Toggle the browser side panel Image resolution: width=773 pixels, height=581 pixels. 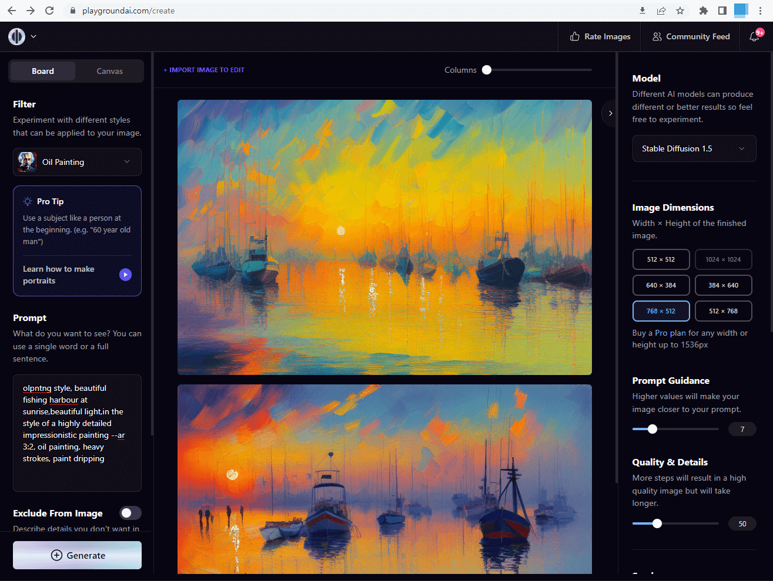(x=722, y=11)
